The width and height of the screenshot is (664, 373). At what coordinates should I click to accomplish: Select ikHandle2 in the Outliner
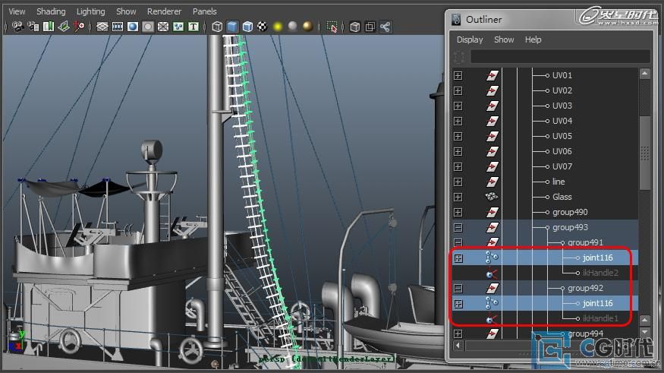600,273
